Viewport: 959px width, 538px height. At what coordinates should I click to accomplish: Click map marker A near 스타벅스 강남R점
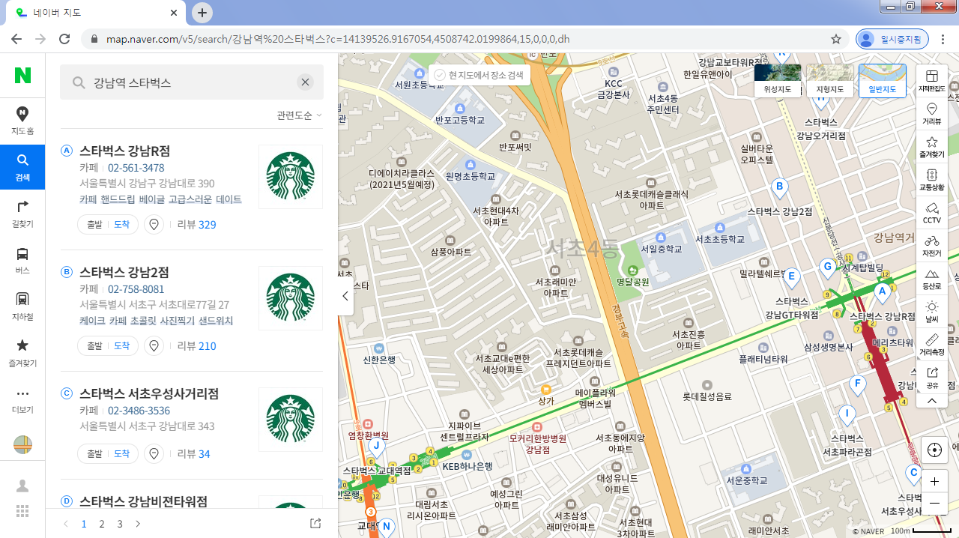(x=882, y=291)
